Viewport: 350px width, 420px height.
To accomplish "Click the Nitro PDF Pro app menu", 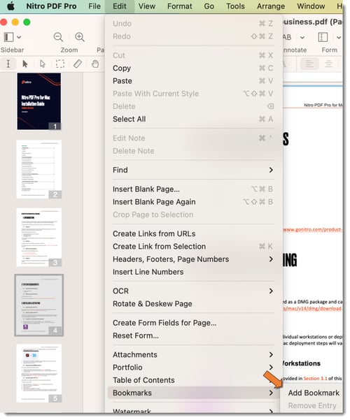I will click(x=51, y=6).
